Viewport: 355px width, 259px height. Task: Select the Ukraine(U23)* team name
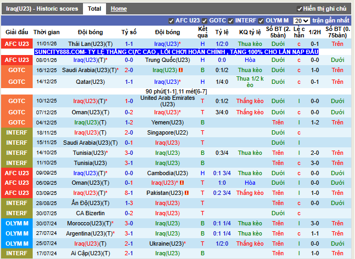pyautogui.click(x=168, y=244)
